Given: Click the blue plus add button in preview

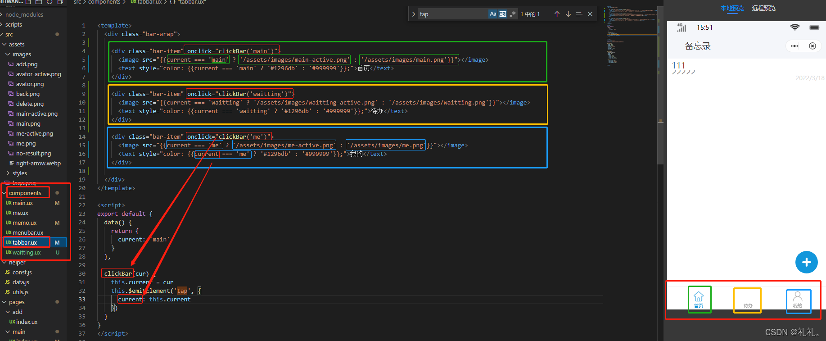Looking at the screenshot, I should (x=806, y=262).
